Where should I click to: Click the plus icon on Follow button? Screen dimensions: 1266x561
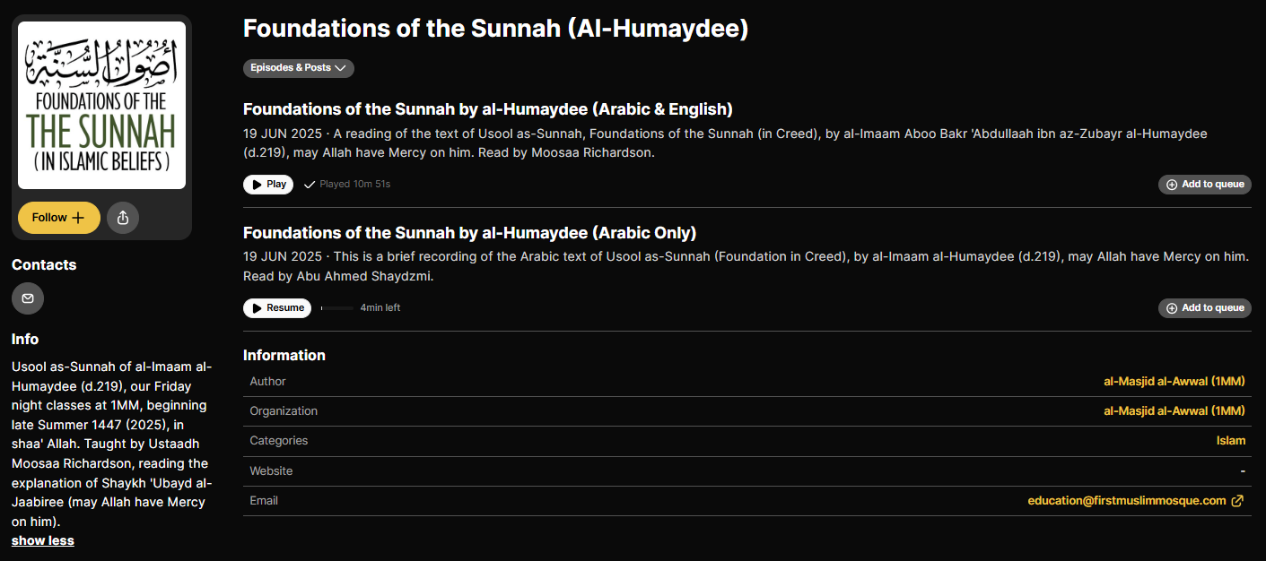[x=78, y=218]
